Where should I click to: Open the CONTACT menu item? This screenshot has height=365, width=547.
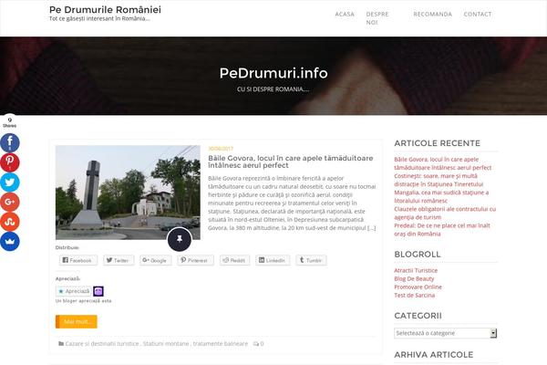coord(478,15)
